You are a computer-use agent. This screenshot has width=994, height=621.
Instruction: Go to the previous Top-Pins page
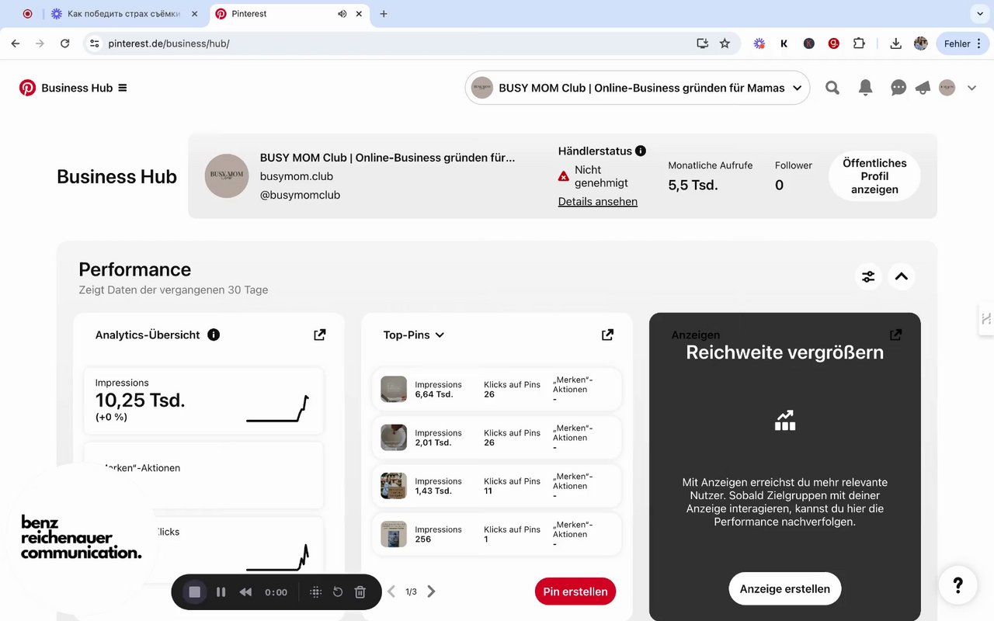coord(391,592)
